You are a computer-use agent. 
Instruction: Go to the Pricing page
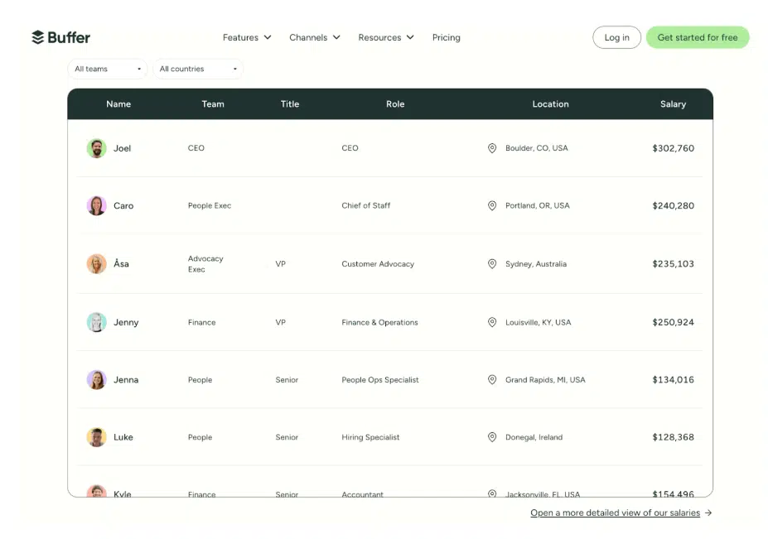447,37
